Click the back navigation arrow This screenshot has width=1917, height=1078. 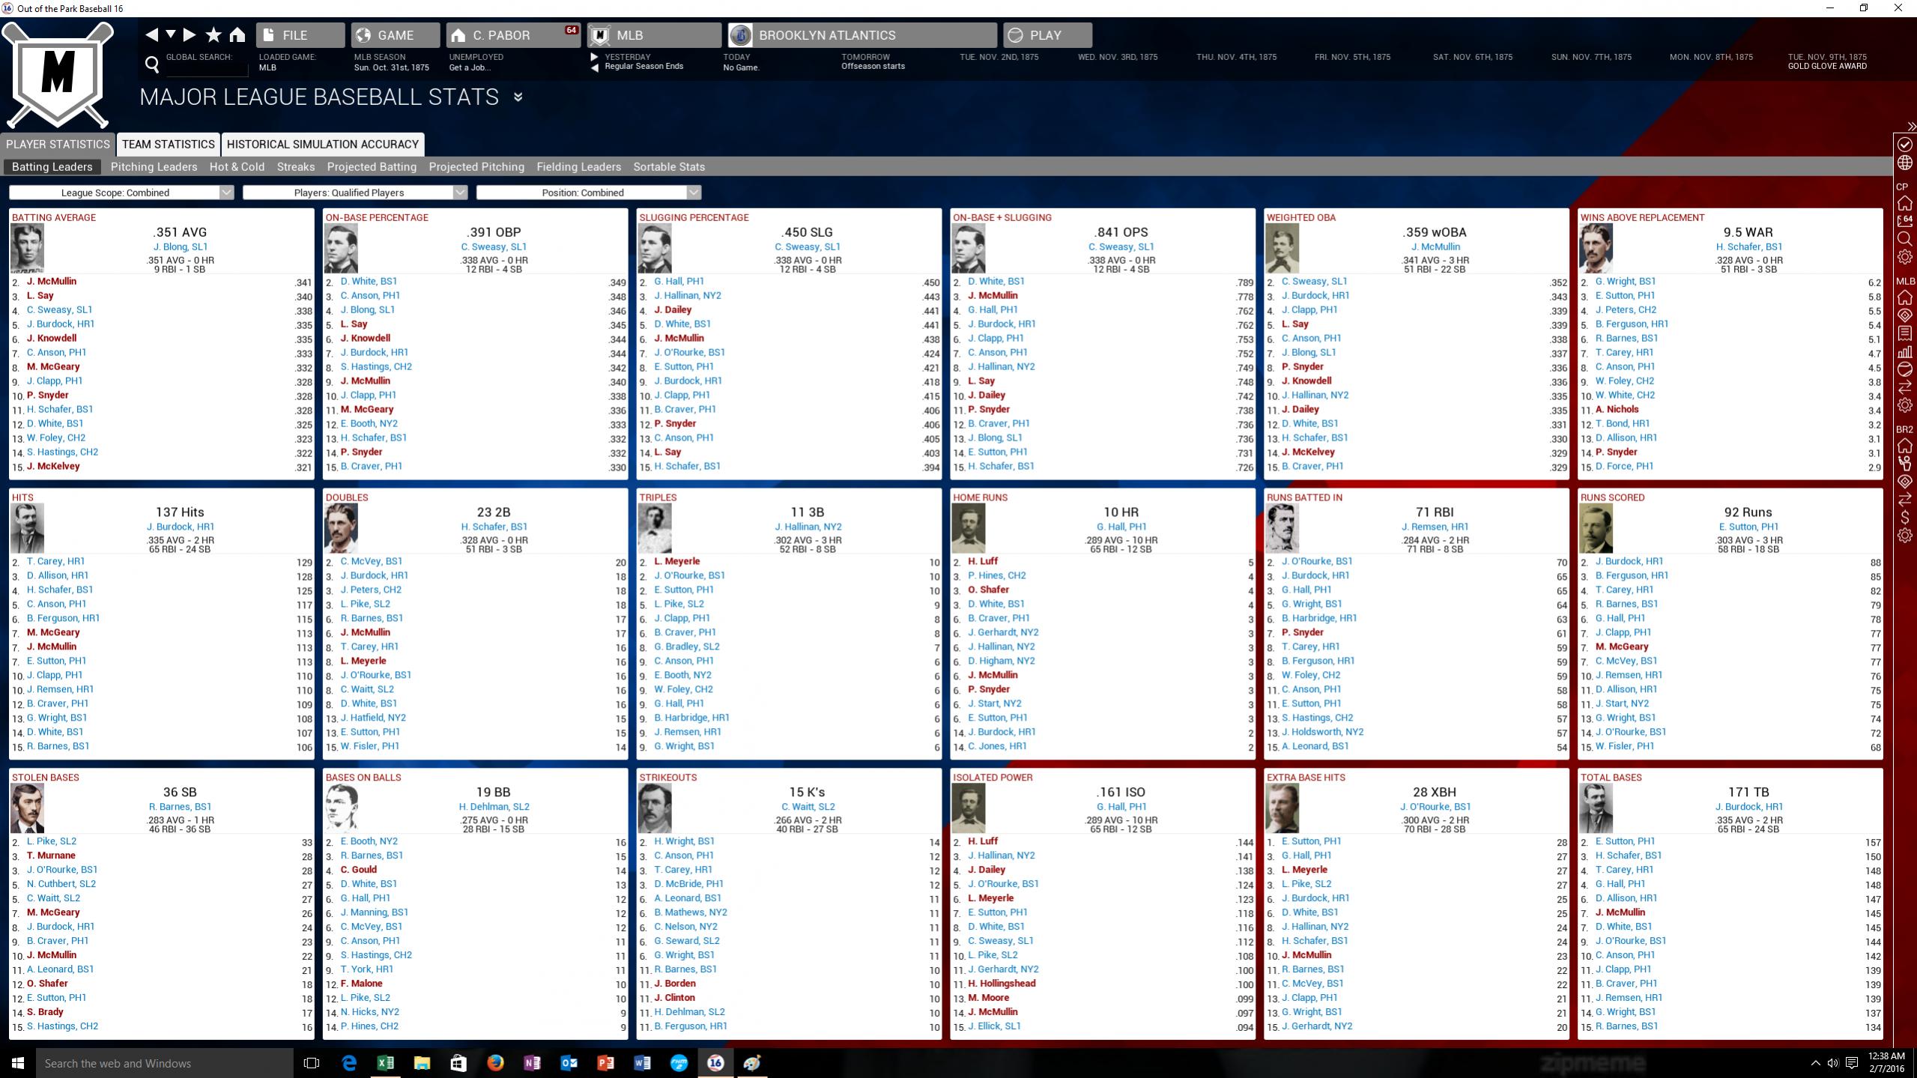[152, 34]
